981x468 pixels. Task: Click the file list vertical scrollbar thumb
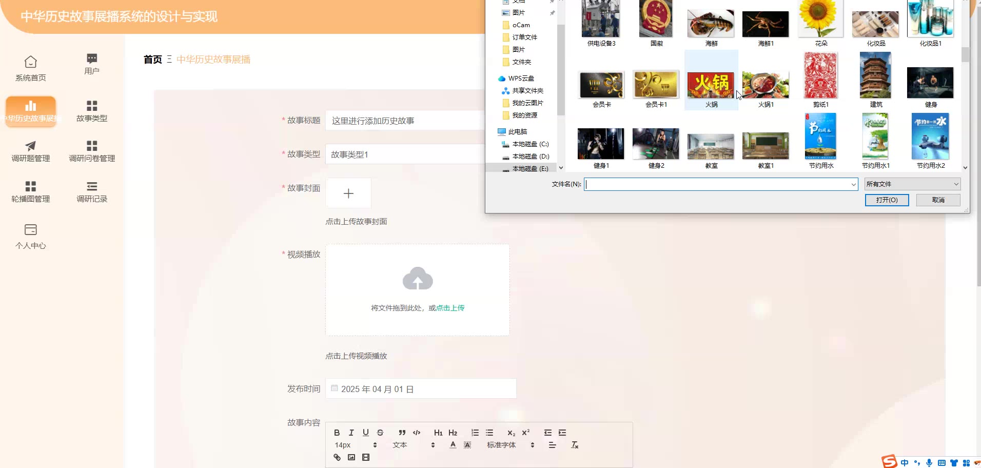[965, 54]
